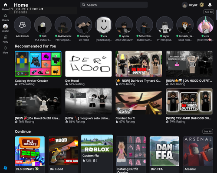This screenshot has width=217, height=173.
Task: Open friend vex's avatar
Action: click(x=104, y=25)
